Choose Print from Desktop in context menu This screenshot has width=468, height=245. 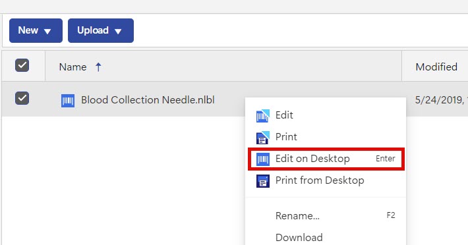click(326, 180)
